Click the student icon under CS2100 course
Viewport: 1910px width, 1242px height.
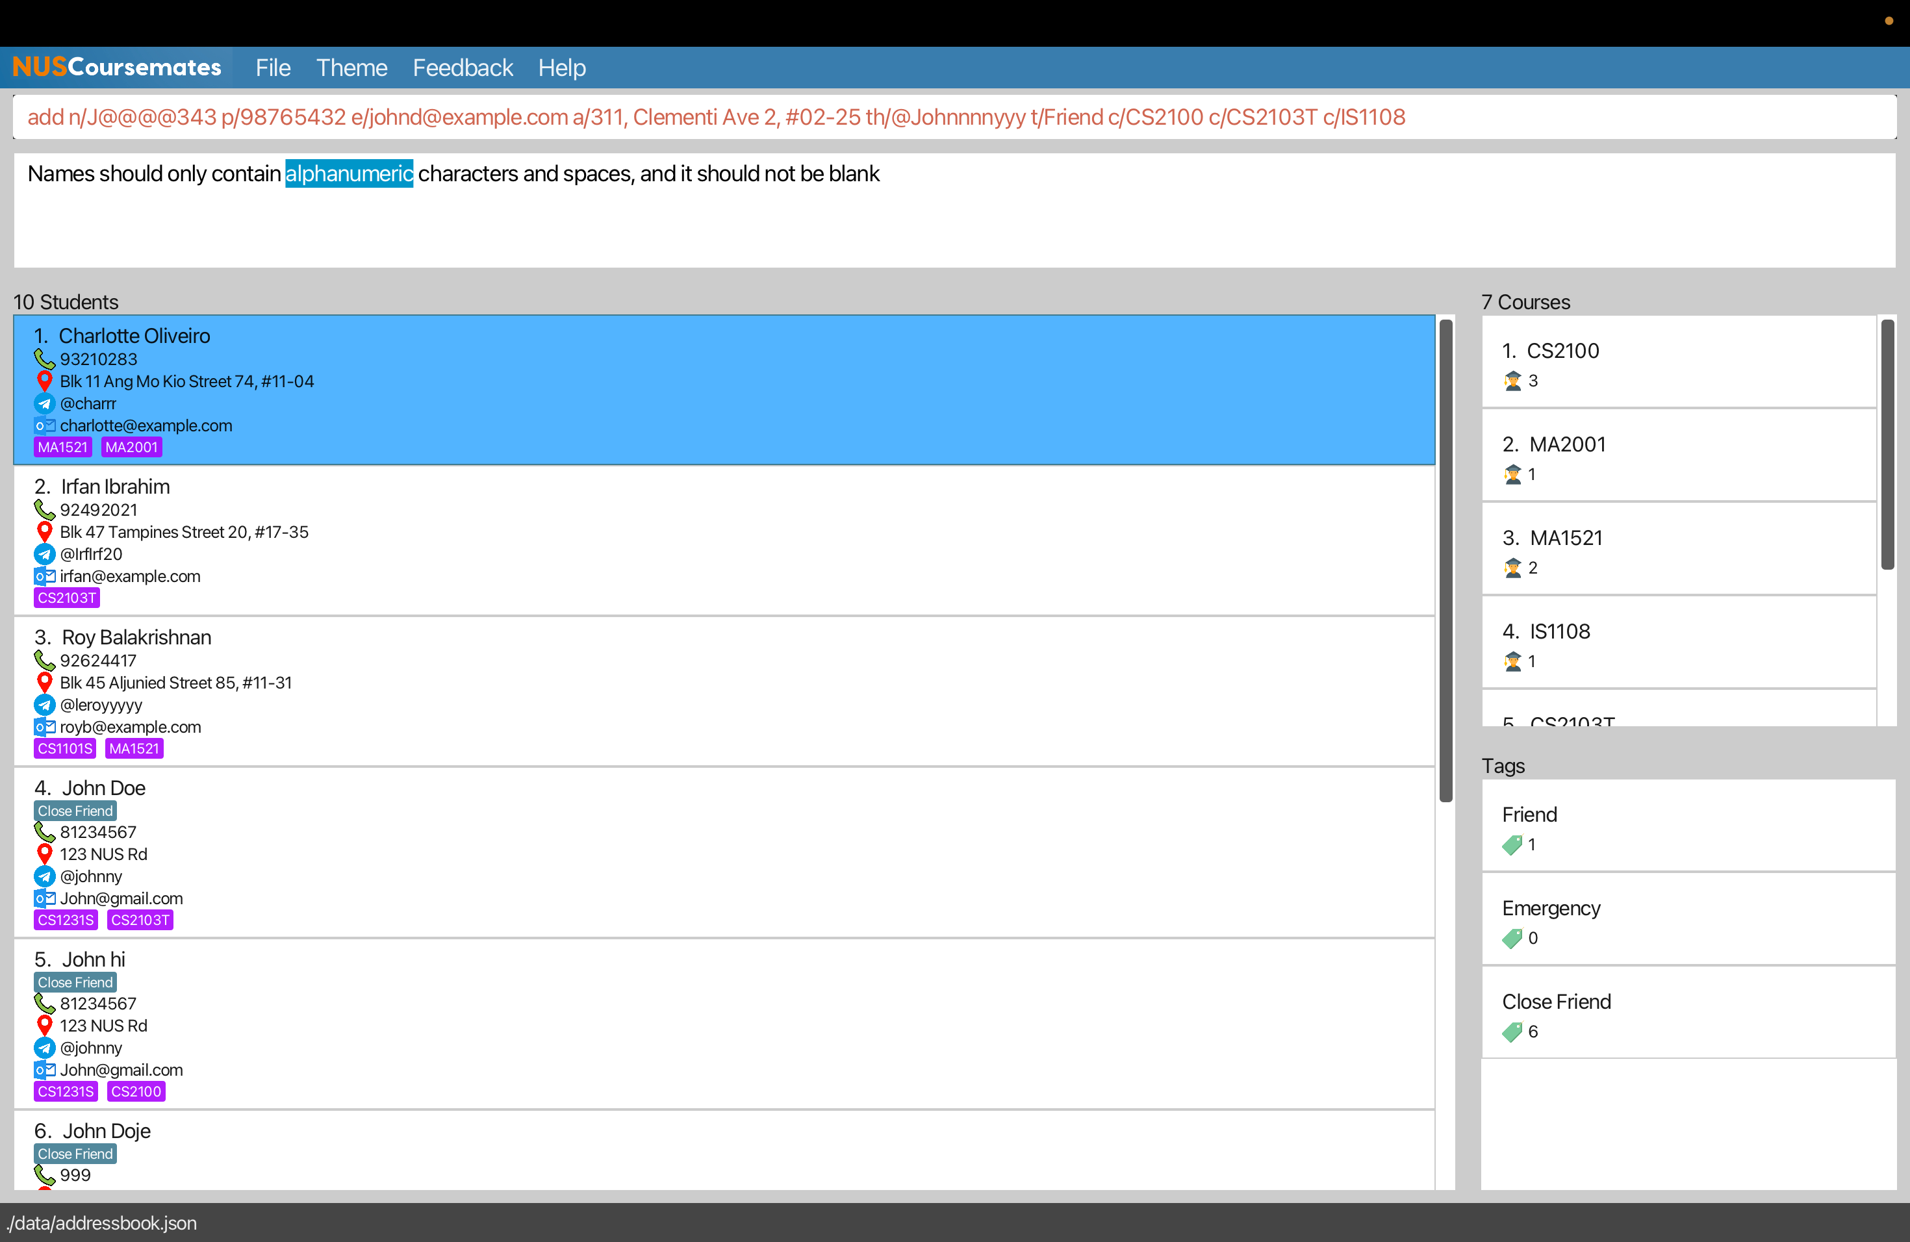pos(1513,381)
